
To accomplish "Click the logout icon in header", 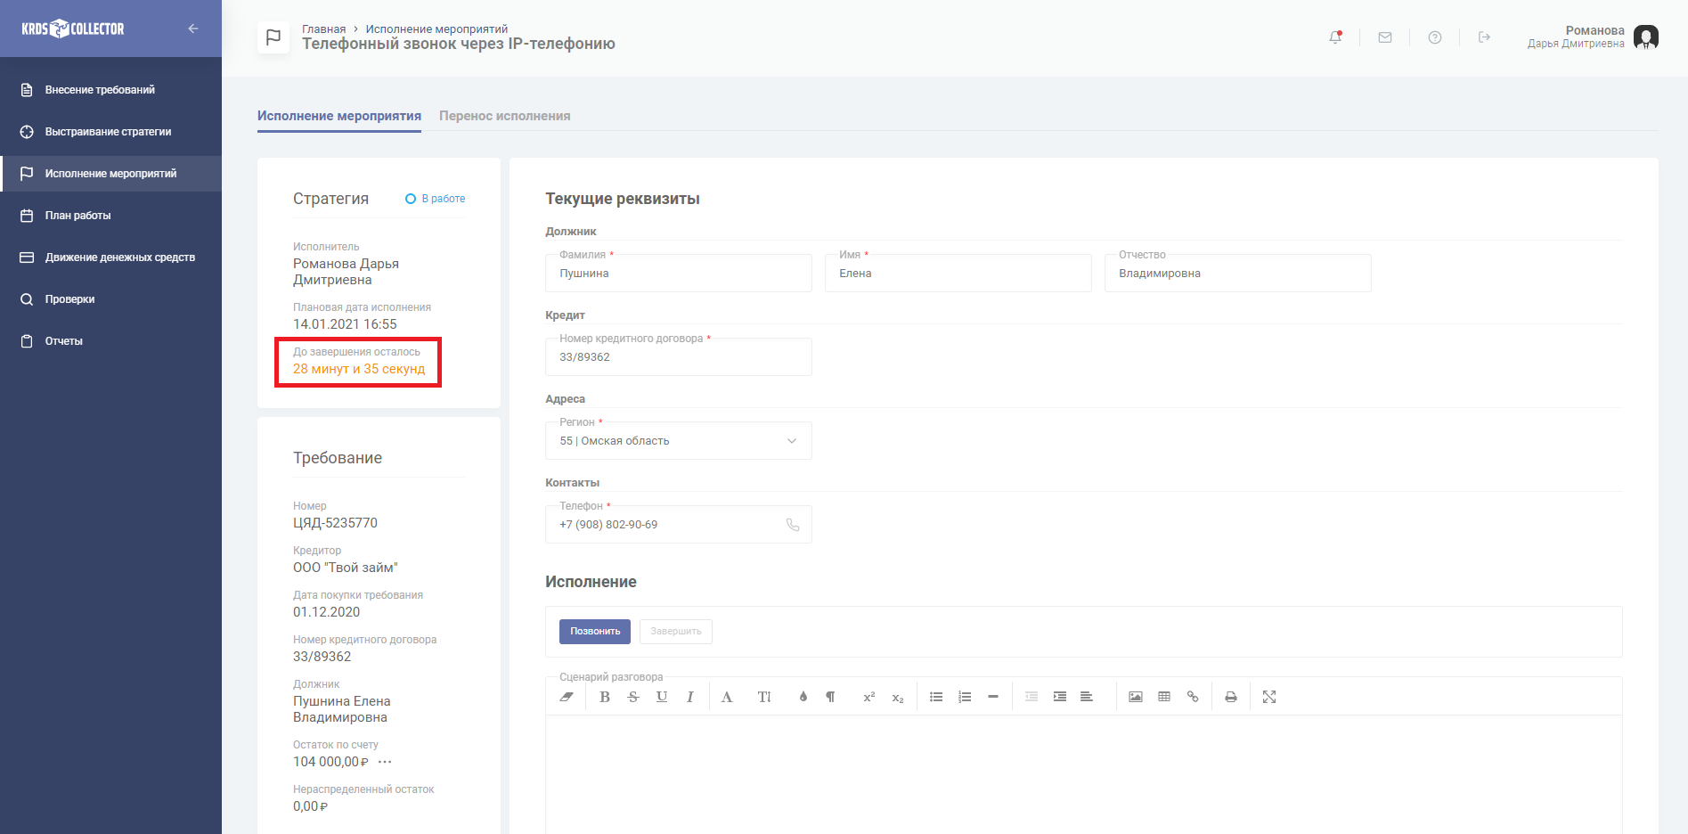I will click(x=1484, y=37).
